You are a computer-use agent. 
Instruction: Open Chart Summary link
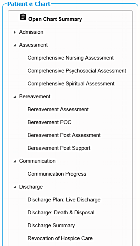(55, 19)
